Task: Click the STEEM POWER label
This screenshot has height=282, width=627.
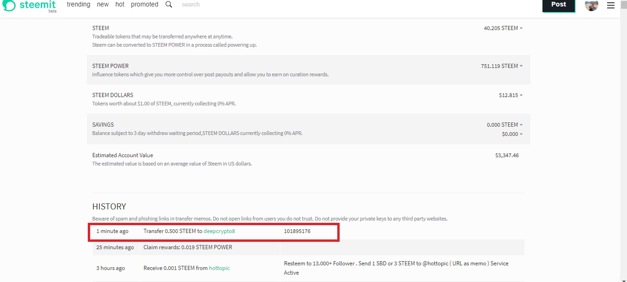Action: pos(110,66)
